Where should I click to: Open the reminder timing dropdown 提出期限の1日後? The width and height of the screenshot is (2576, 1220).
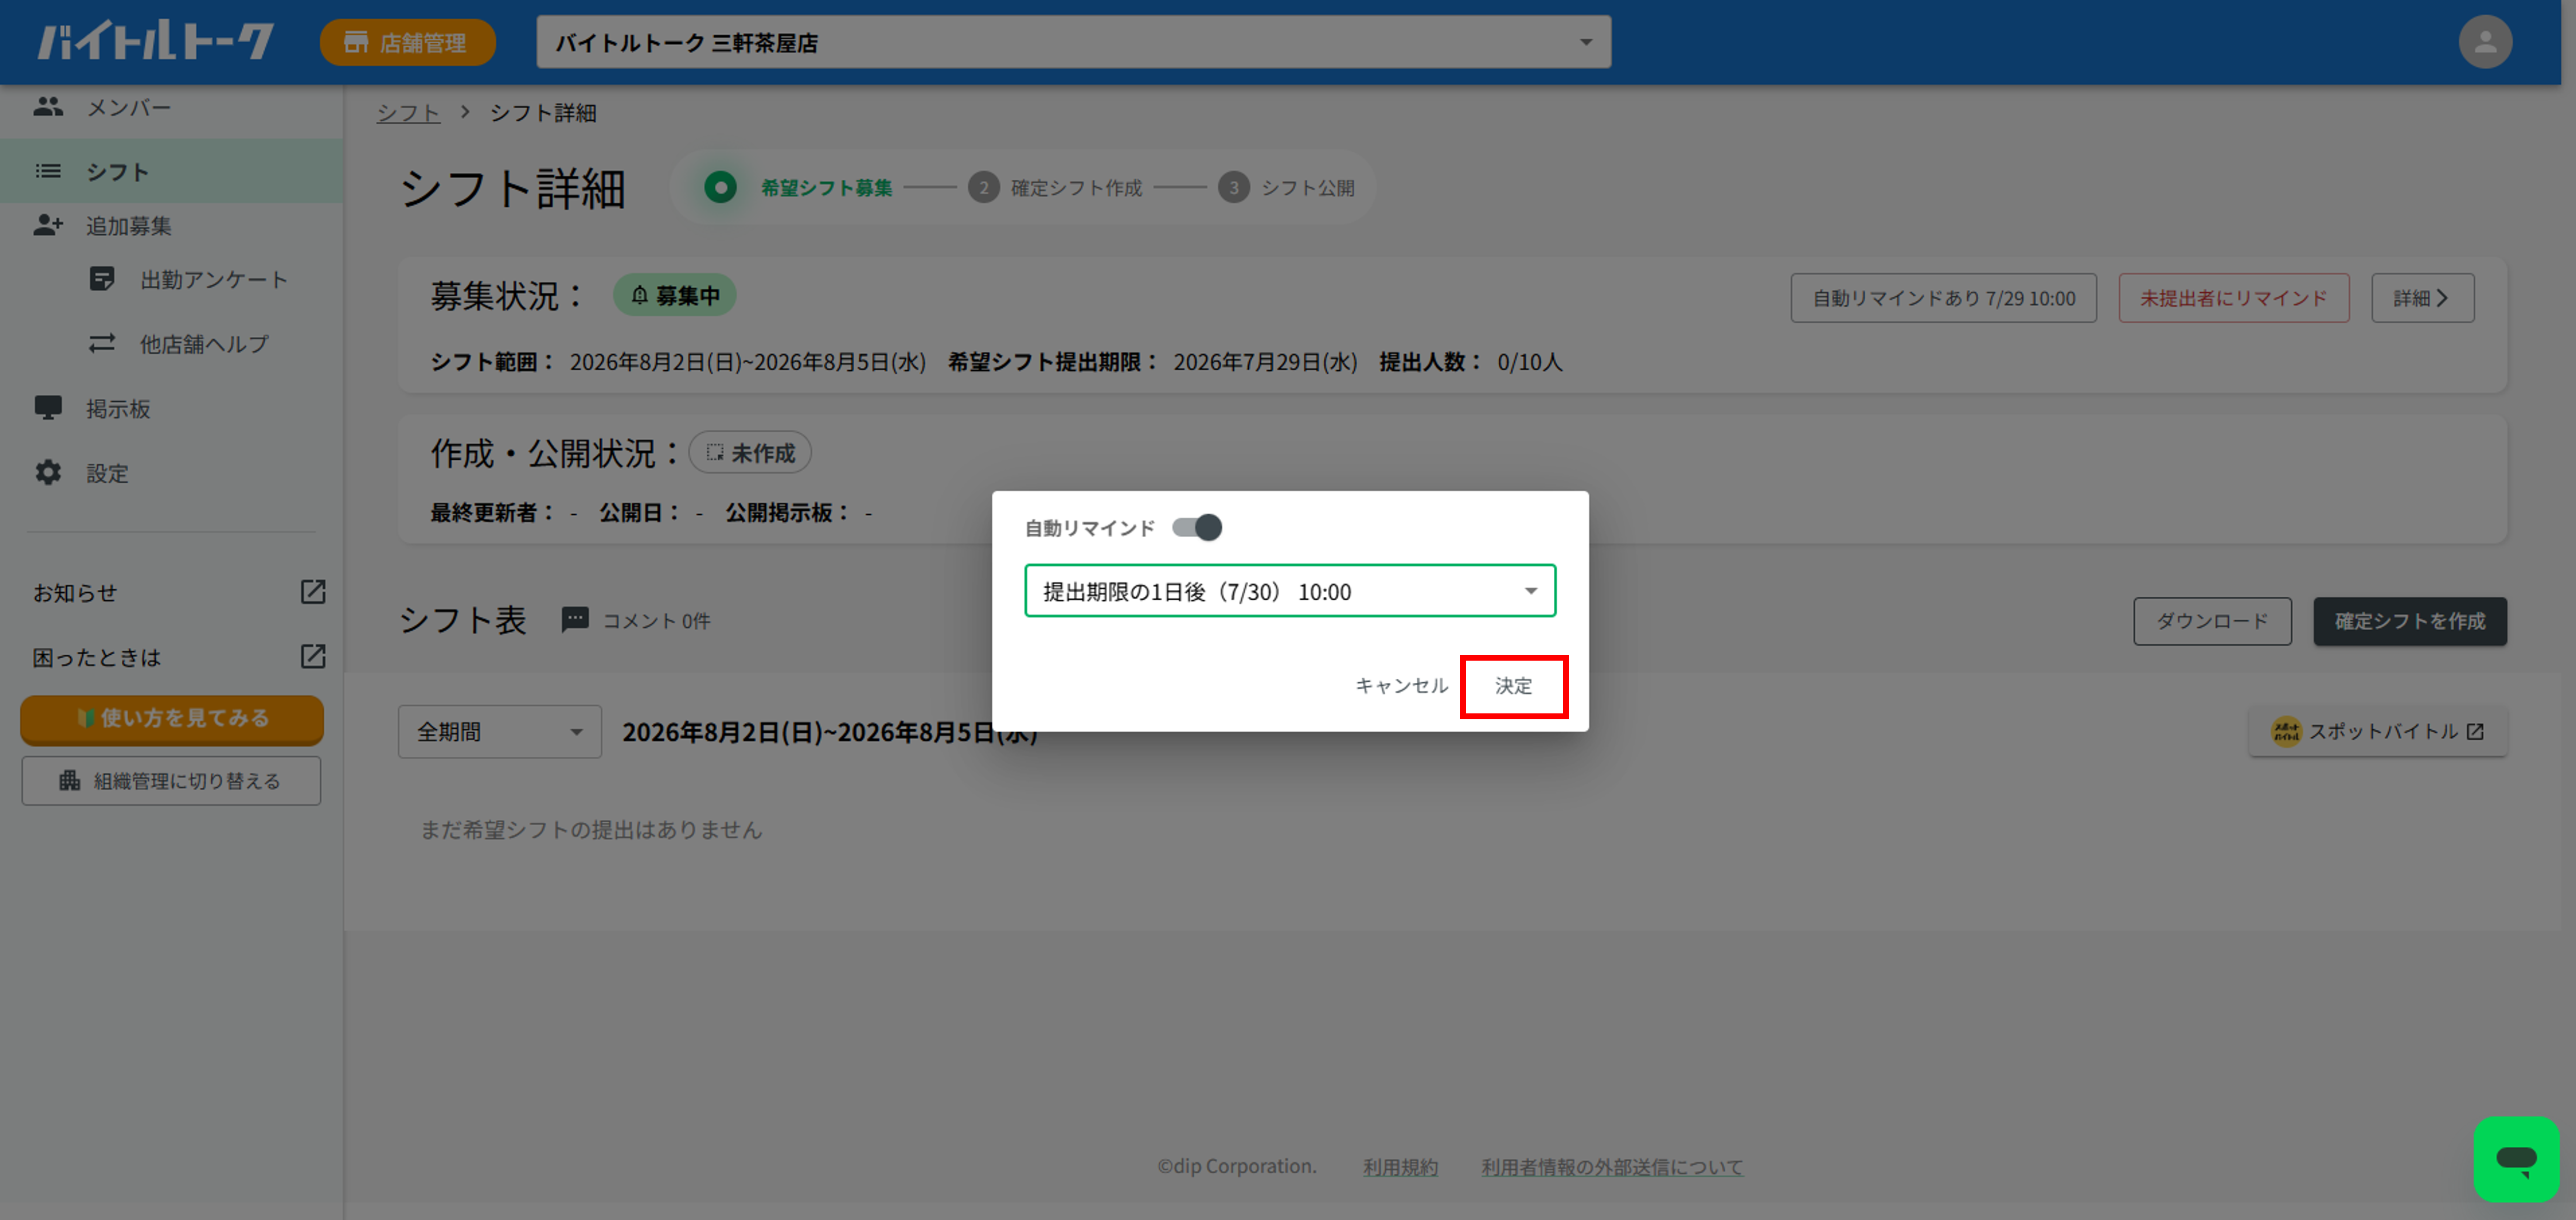tap(1290, 591)
